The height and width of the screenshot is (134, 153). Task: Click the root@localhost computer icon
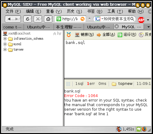5,33
